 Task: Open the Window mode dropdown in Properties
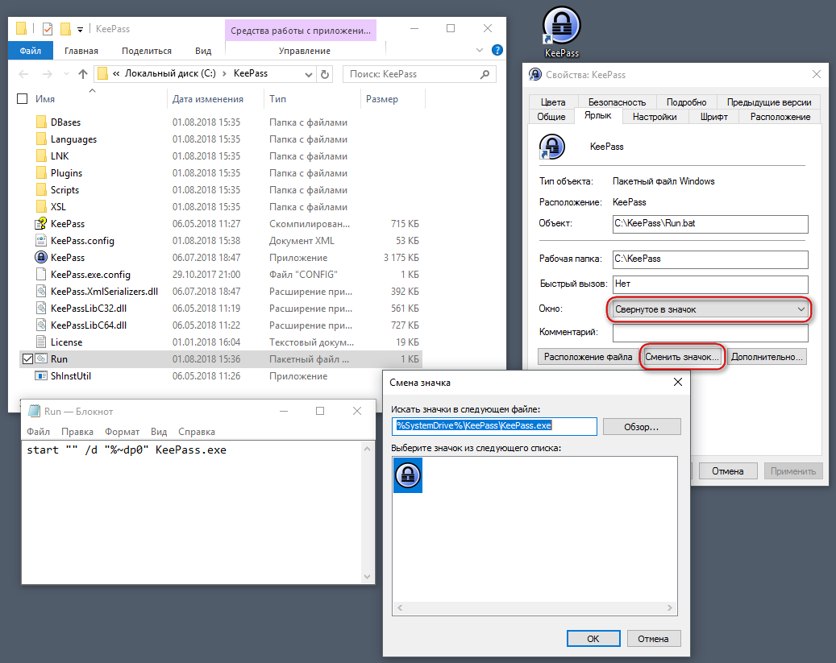[709, 309]
